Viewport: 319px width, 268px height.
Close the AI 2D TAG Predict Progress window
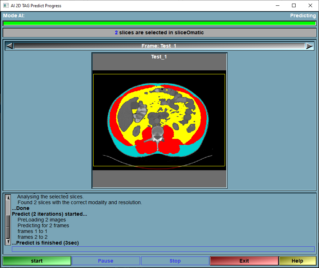(x=310, y=5)
